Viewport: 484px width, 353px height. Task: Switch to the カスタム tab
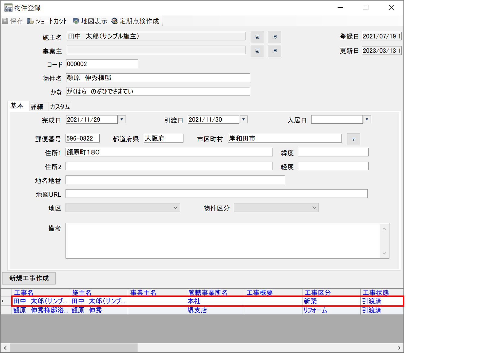tap(60, 106)
